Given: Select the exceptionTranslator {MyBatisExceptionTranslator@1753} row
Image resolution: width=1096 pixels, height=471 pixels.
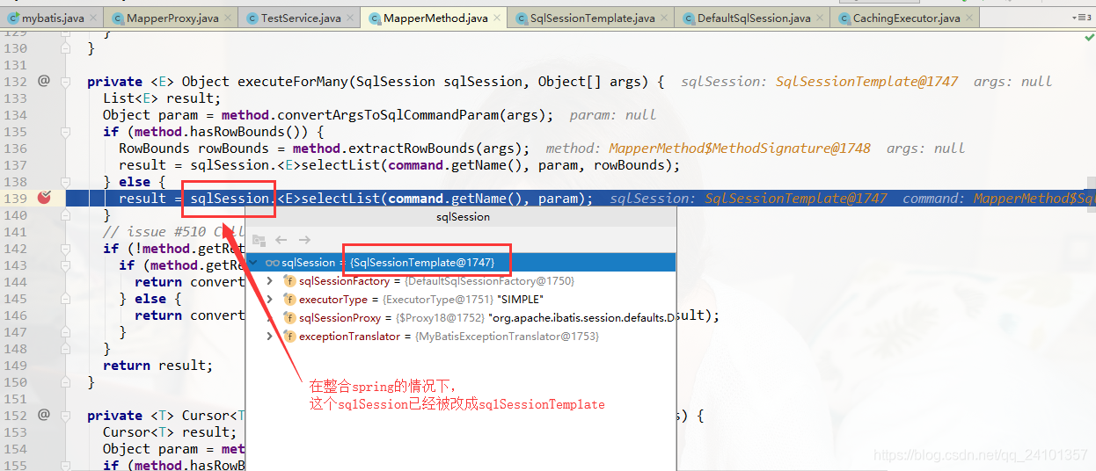Looking at the screenshot, I should [x=461, y=337].
